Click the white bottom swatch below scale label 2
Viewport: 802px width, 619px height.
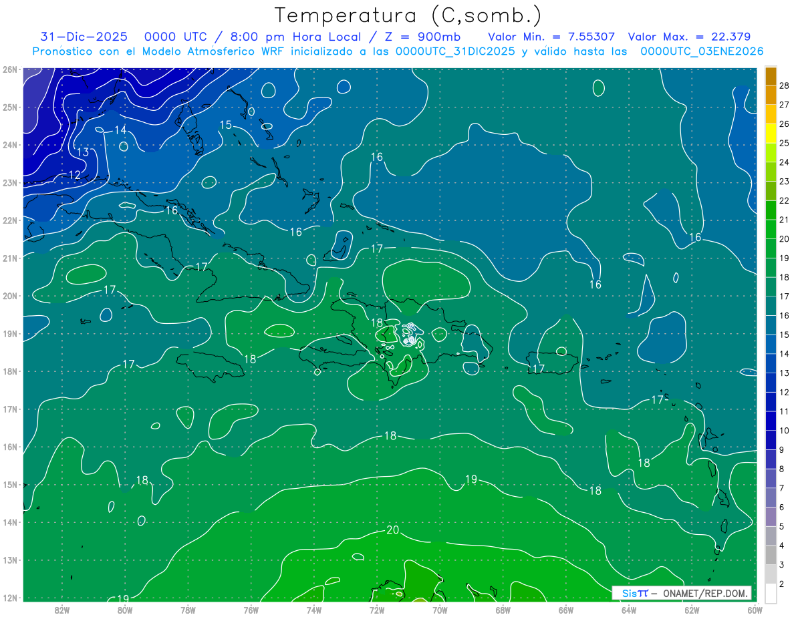click(x=771, y=593)
